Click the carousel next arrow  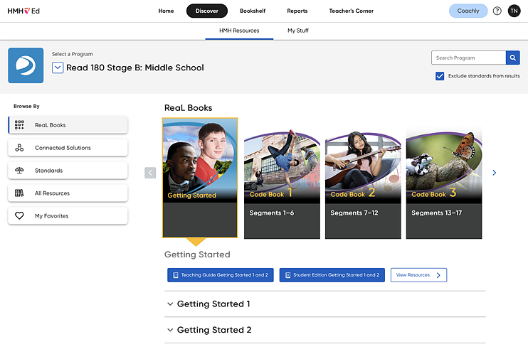tap(494, 173)
